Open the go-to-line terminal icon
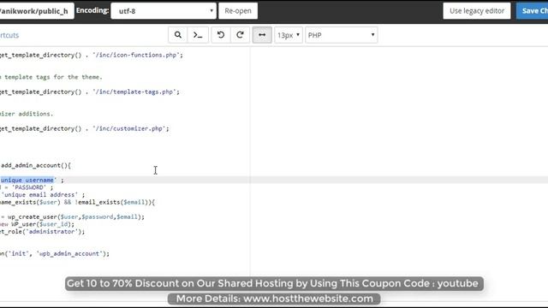Screen dimensions: 548x308 point(198,35)
